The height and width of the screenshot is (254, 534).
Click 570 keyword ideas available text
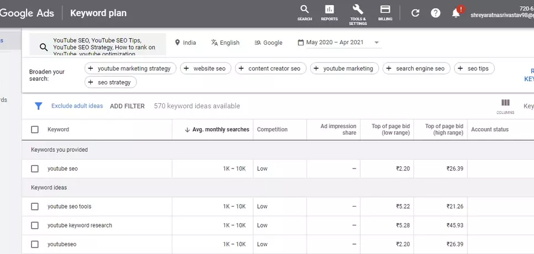197,106
